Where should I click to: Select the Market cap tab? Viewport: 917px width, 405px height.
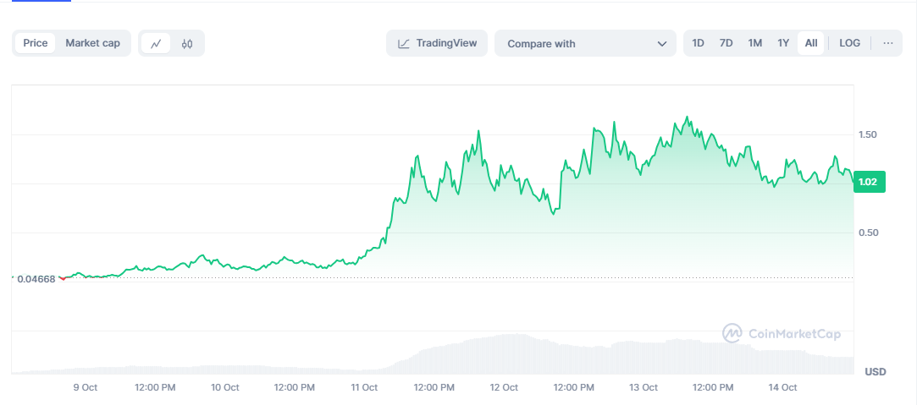coord(92,43)
